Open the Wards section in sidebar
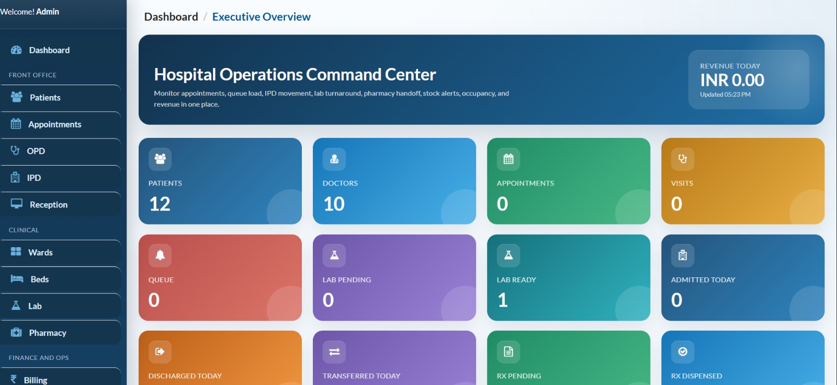Image resolution: width=837 pixels, height=385 pixels. click(40, 252)
